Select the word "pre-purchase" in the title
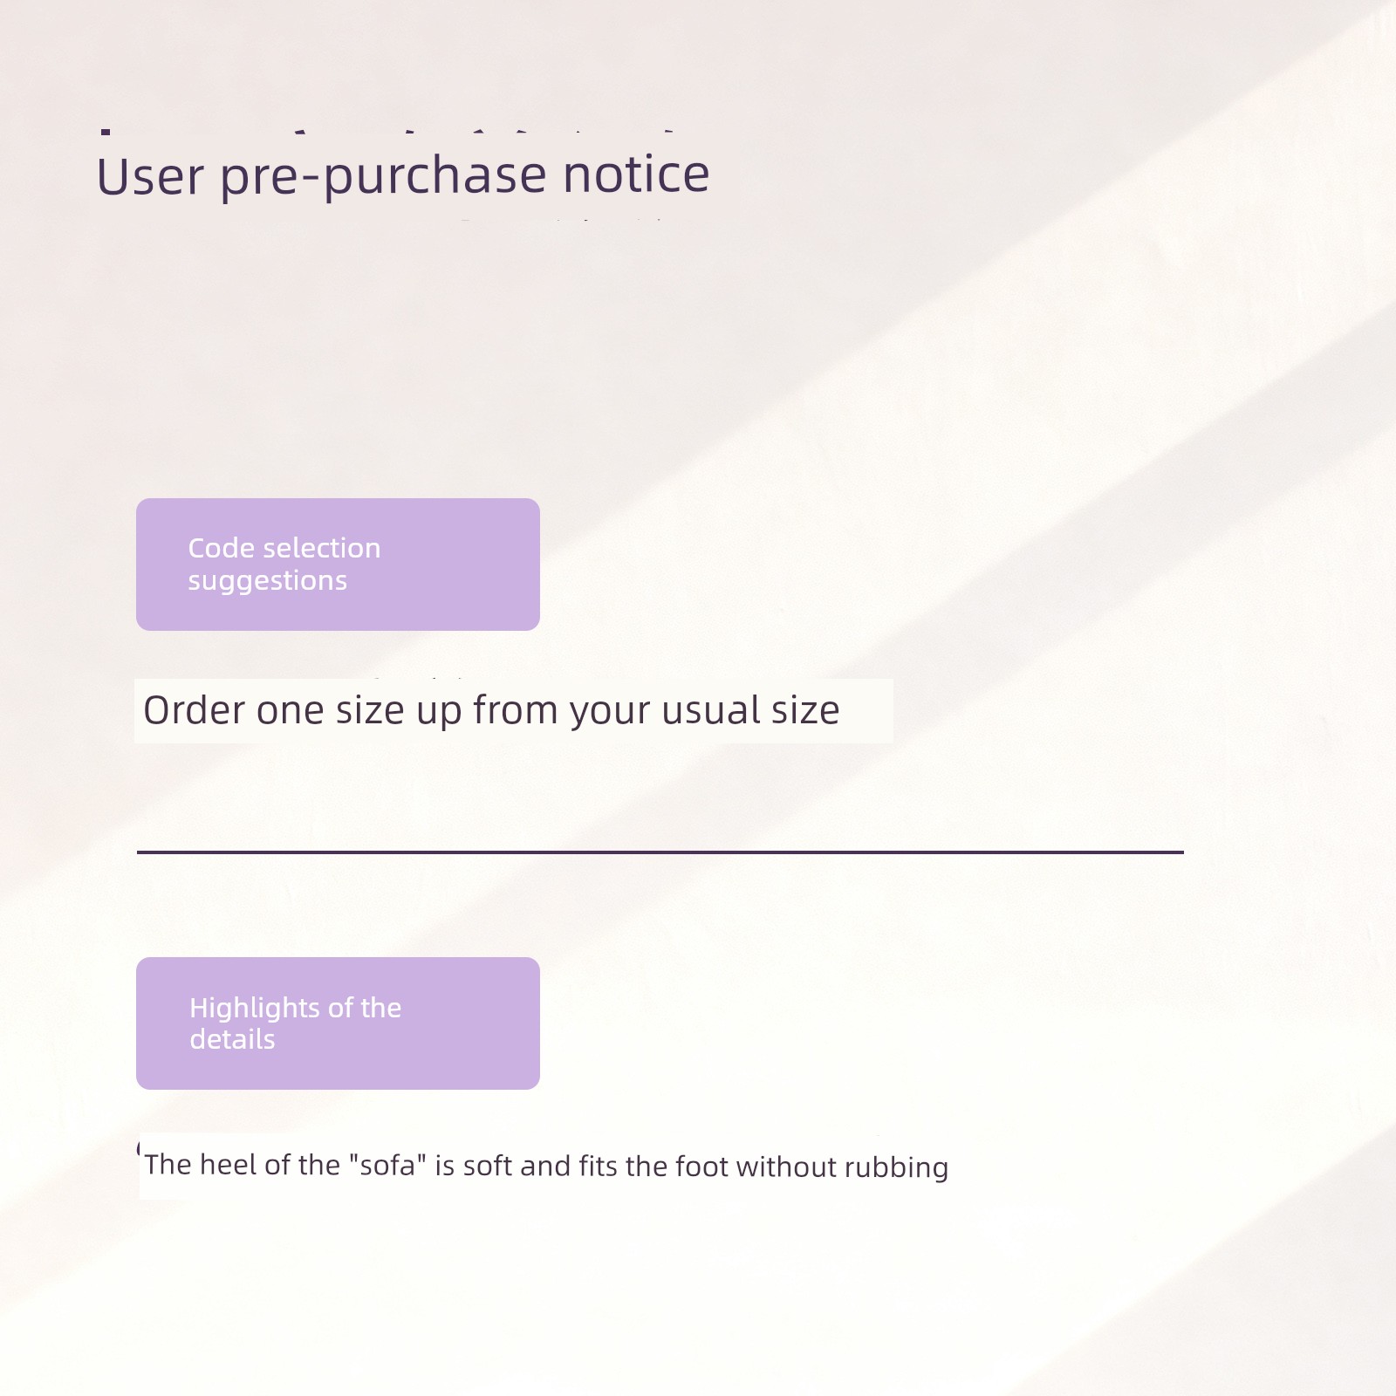This screenshot has width=1396, height=1396. [x=383, y=178]
